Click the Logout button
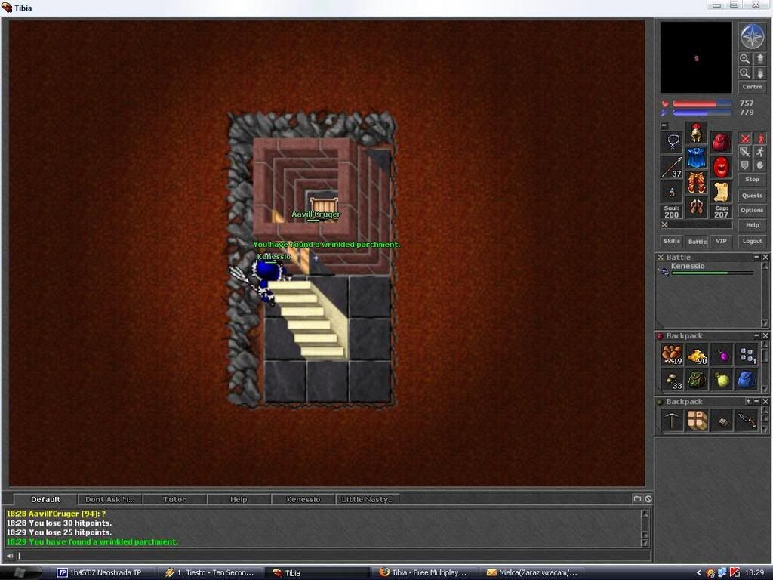This screenshot has width=773, height=580. pyautogui.click(x=753, y=241)
